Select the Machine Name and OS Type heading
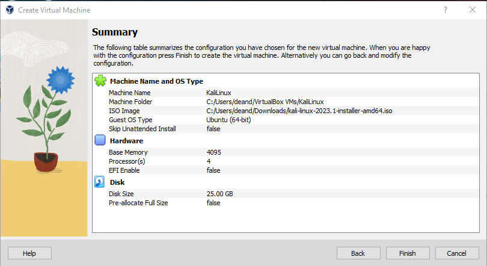This screenshot has height=266, width=487. click(156, 81)
